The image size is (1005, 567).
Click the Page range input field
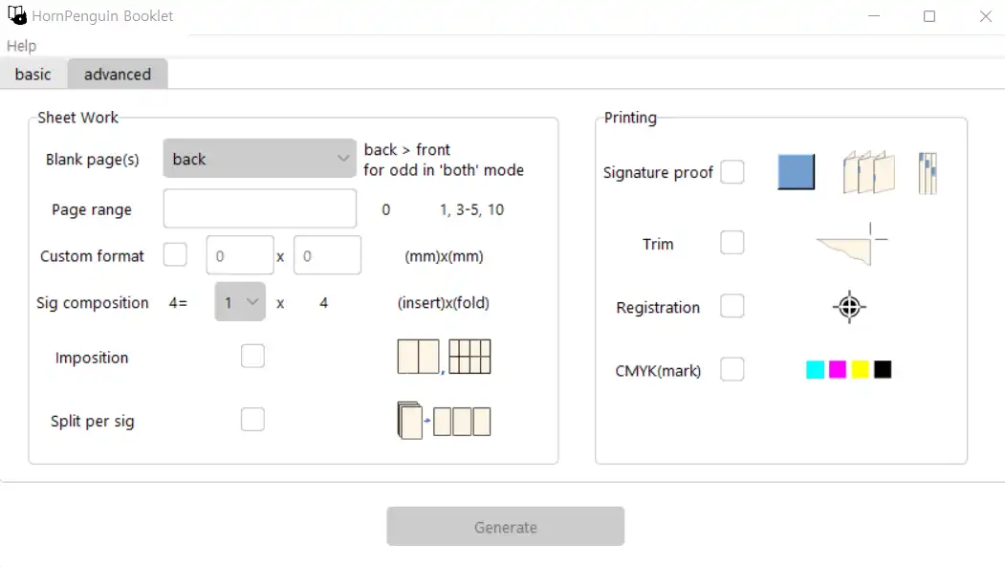(x=260, y=209)
